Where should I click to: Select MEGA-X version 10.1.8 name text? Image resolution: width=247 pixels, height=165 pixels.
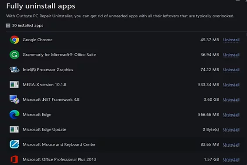point(45,85)
